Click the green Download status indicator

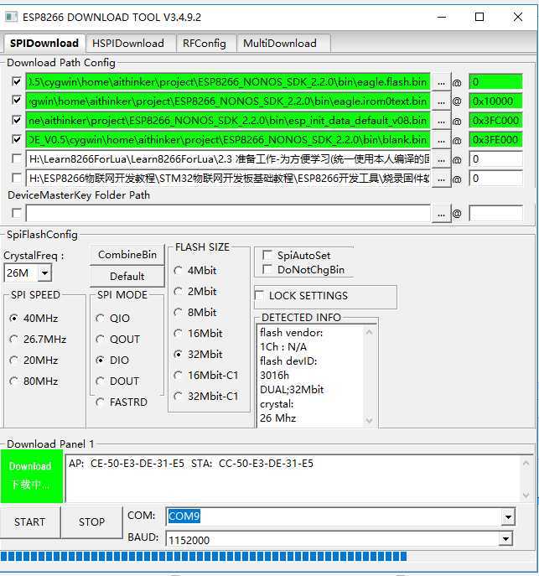coord(32,476)
